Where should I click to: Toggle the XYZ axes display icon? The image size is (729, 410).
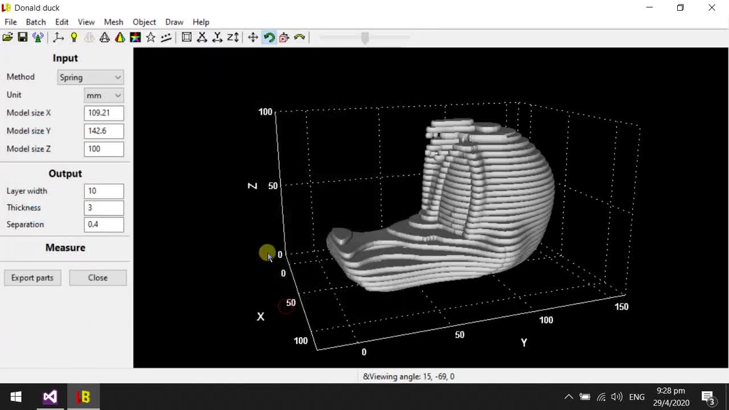(x=58, y=38)
